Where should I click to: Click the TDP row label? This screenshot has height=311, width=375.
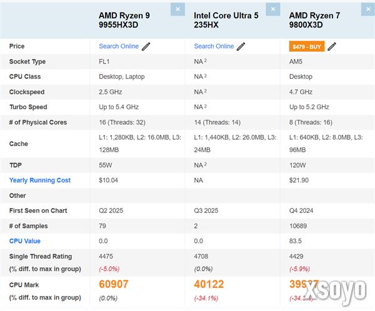[15, 165]
